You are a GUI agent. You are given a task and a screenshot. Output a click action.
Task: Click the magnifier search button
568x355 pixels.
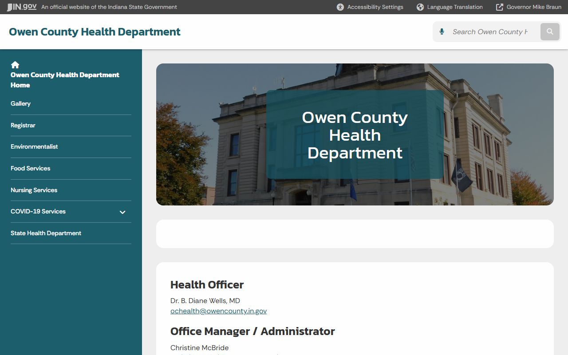coord(550,32)
